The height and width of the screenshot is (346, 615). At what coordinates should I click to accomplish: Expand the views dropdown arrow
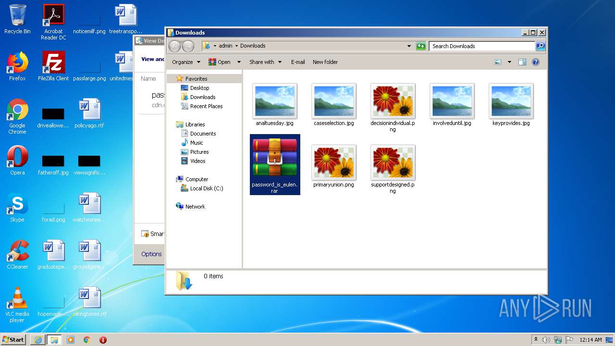(509, 62)
